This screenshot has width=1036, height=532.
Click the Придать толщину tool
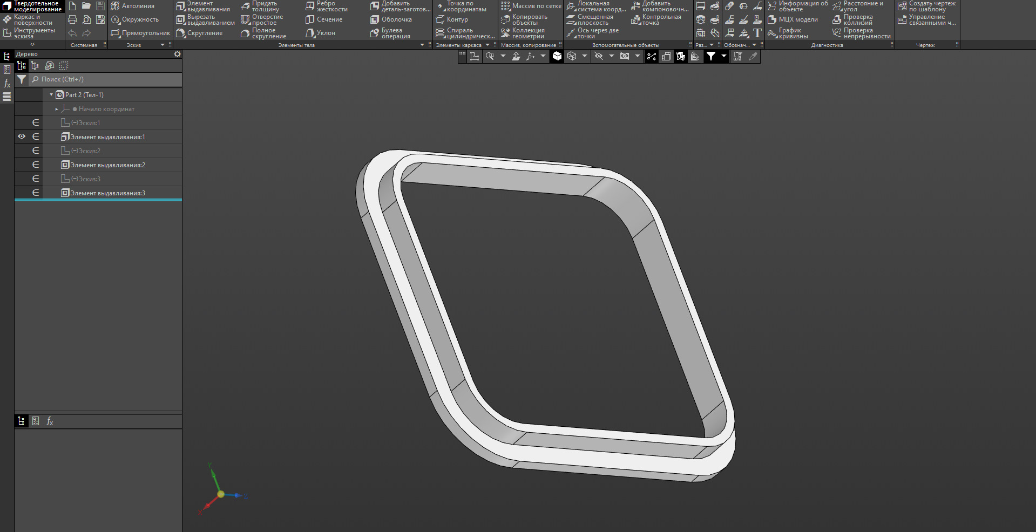[x=260, y=6]
